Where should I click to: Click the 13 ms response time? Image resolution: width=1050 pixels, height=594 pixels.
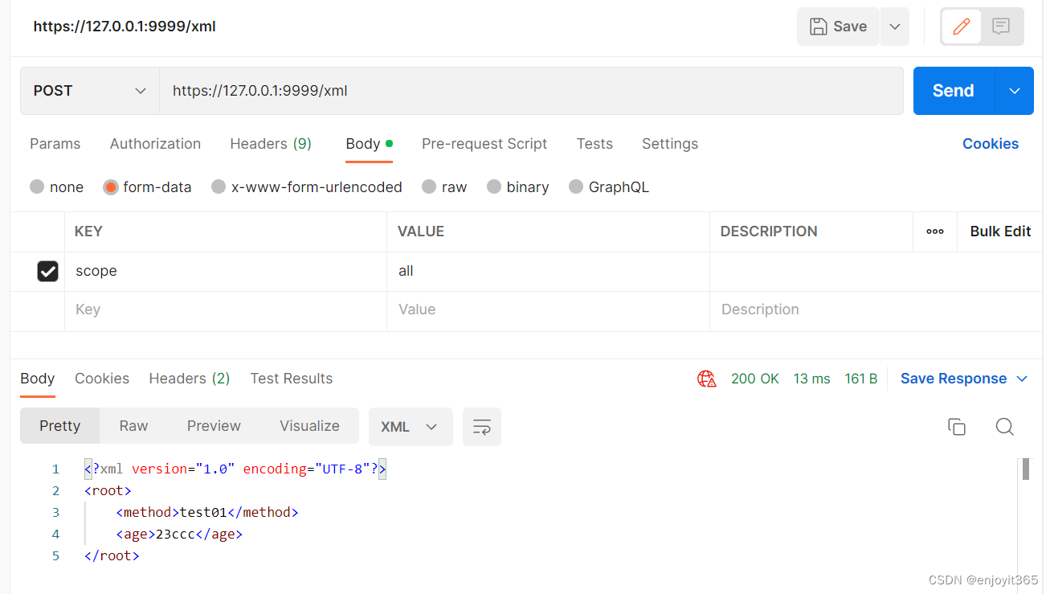(x=812, y=379)
